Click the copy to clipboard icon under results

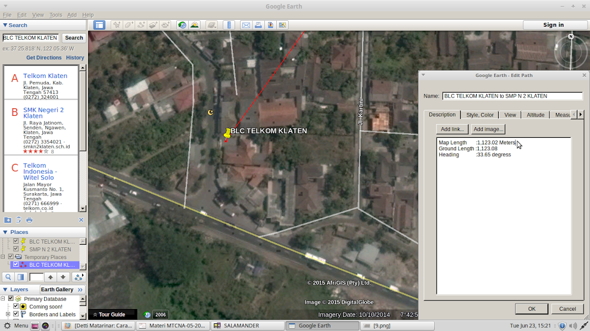point(18,220)
